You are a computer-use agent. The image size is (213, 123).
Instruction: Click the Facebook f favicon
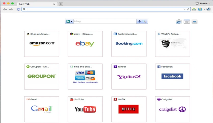point(159,67)
